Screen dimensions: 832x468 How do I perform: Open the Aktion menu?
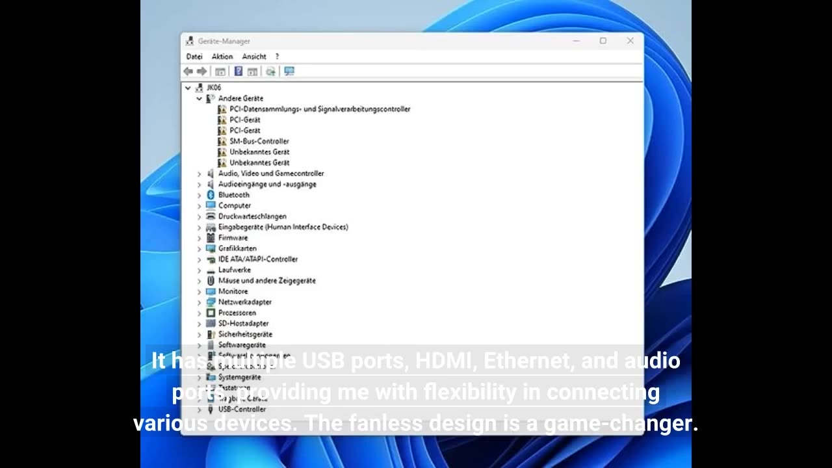pos(222,57)
